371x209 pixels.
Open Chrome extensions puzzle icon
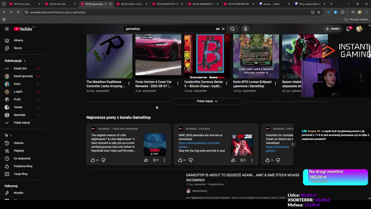343,12
